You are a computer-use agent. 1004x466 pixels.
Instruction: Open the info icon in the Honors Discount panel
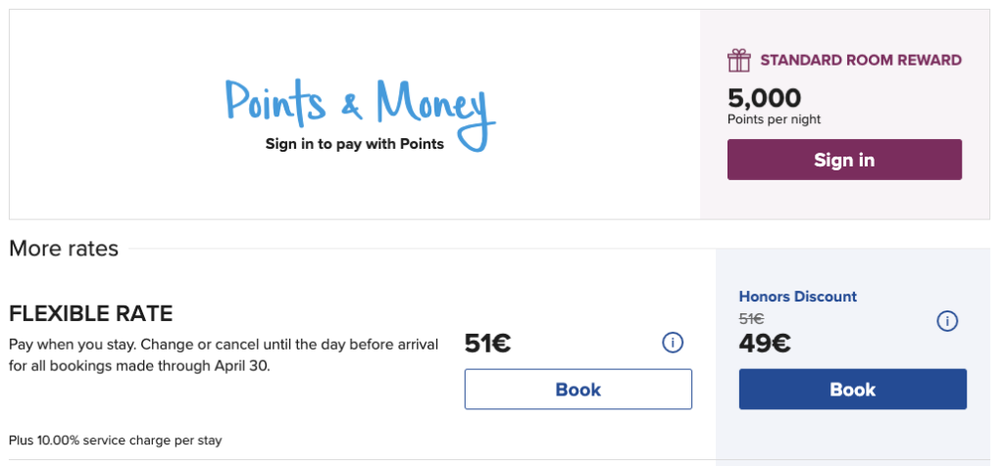[x=947, y=320]
